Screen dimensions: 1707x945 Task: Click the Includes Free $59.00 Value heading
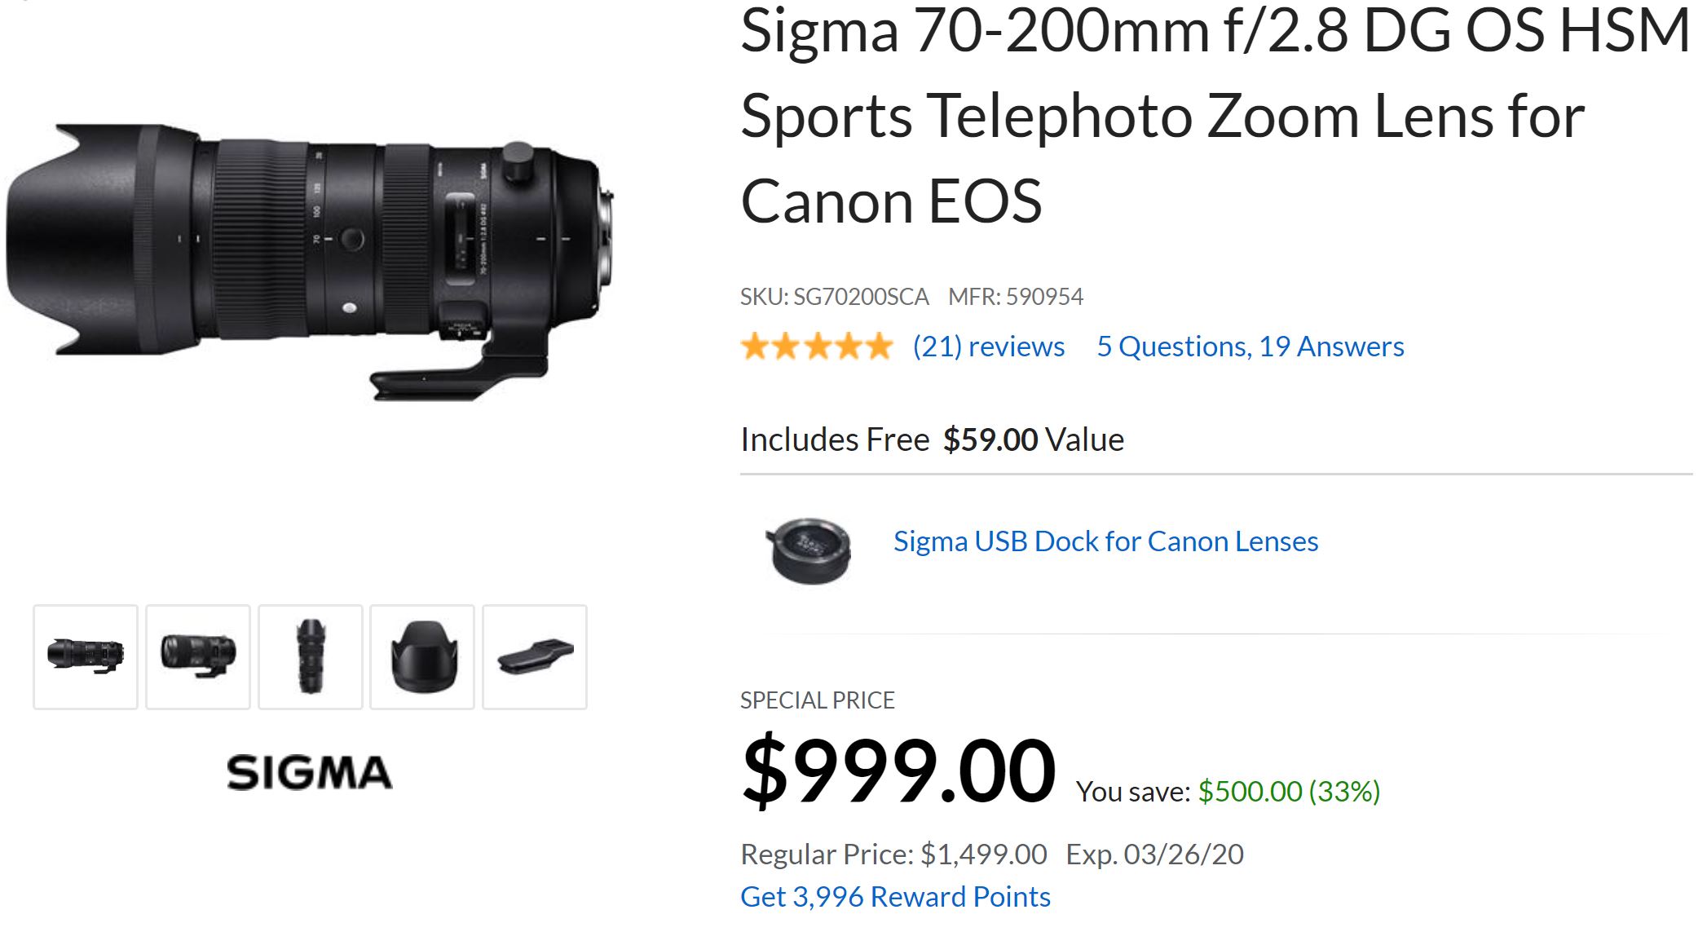point(932,439)
